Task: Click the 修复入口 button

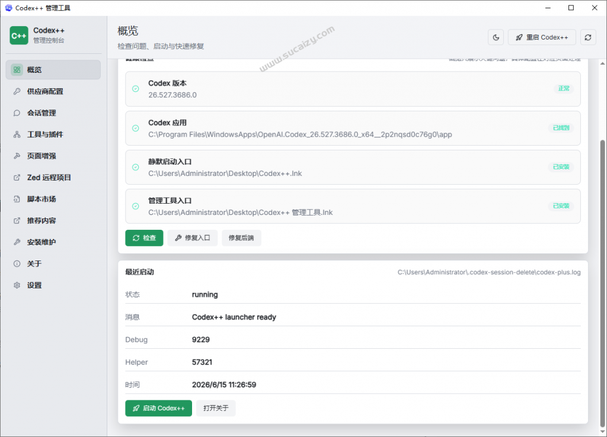Action: tap(193, 238)
